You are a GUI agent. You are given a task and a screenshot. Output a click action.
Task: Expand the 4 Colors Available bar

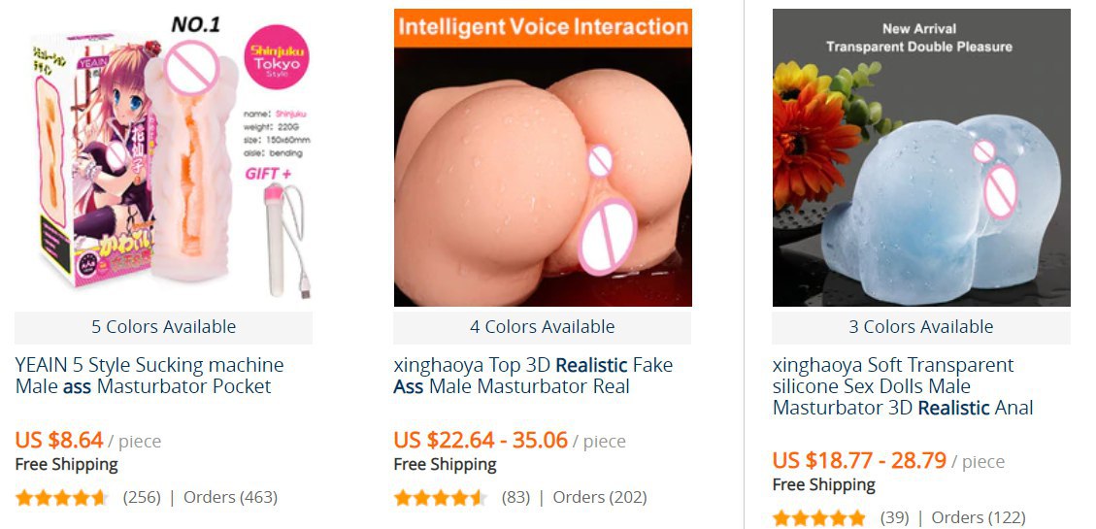(x=543, y=327)
